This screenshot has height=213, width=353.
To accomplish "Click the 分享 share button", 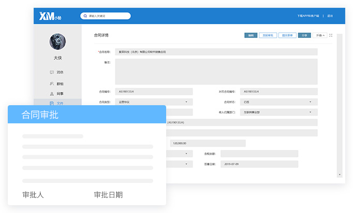I will 304,36.
